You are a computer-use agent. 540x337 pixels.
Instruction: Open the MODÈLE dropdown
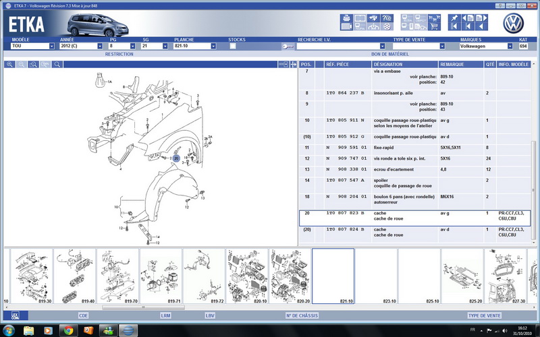pos(52,46)
